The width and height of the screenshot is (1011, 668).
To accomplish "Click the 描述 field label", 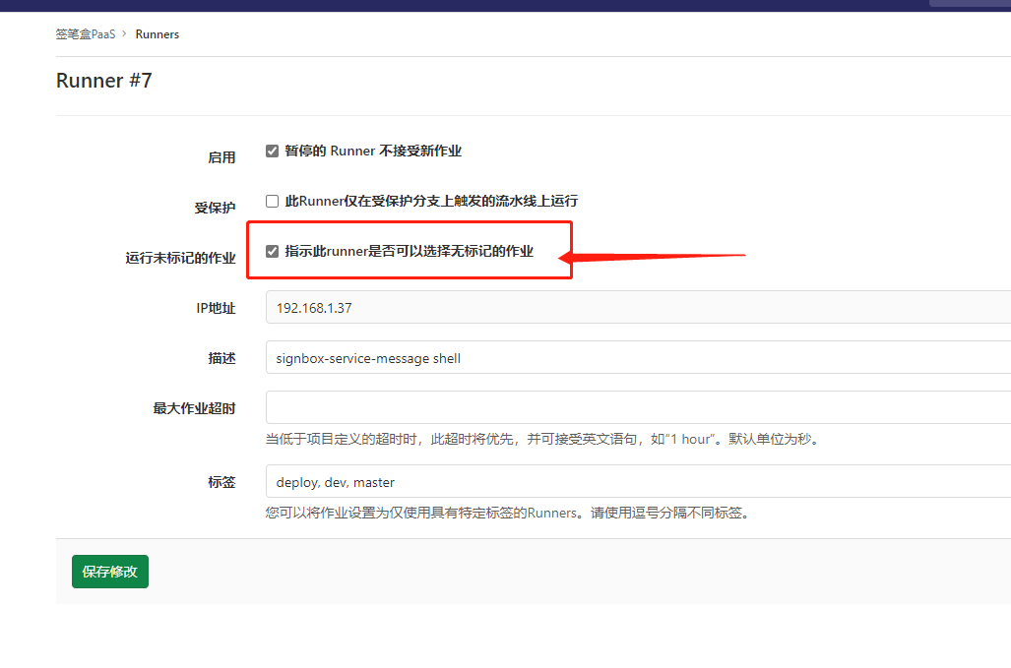I will tap(221, 358).
